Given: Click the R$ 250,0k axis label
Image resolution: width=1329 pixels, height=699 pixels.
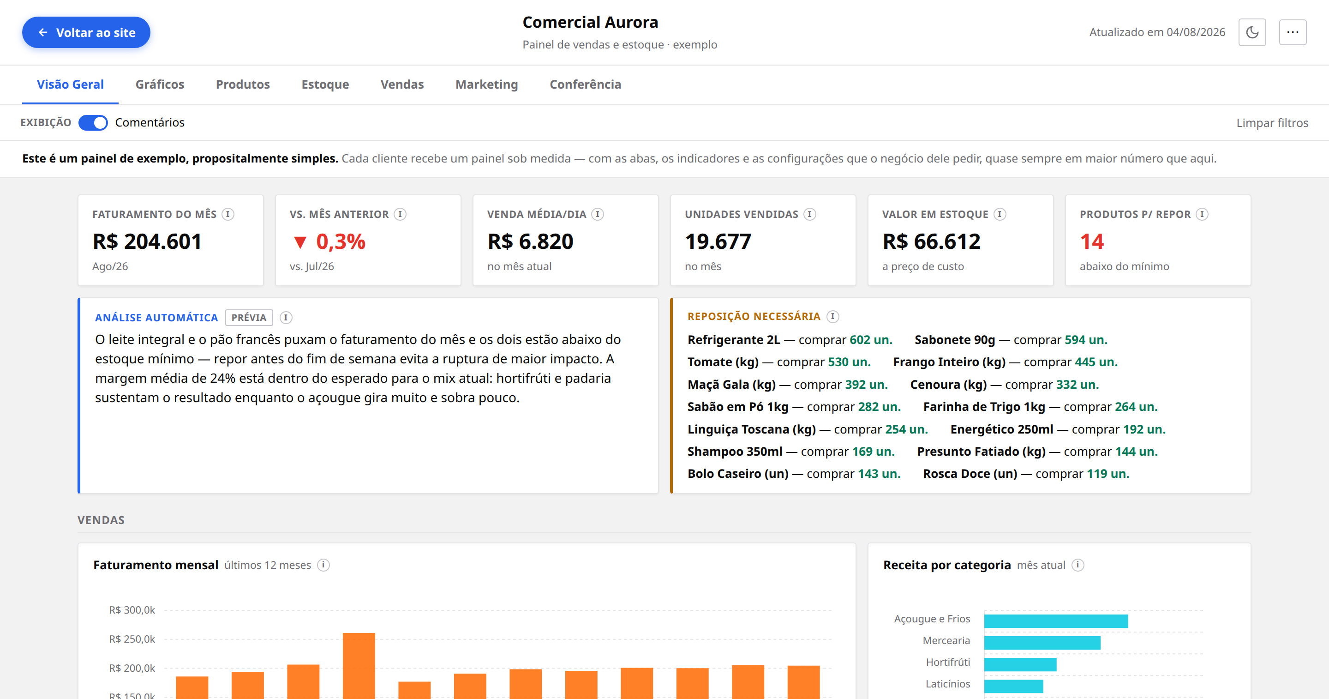Looking at the screenshot, I should pos(132,639).
